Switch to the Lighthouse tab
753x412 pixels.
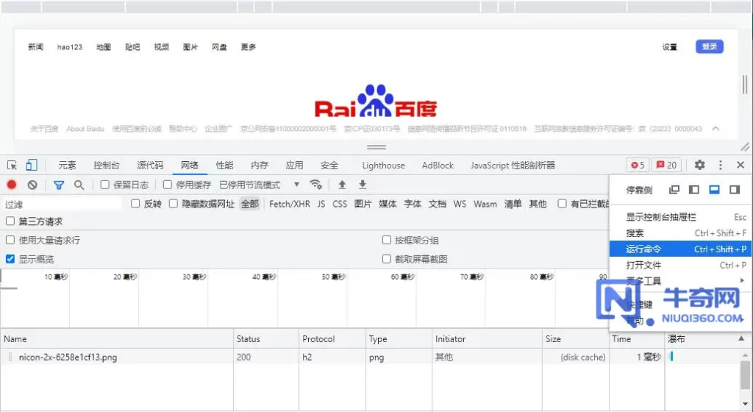click(383, 166)
